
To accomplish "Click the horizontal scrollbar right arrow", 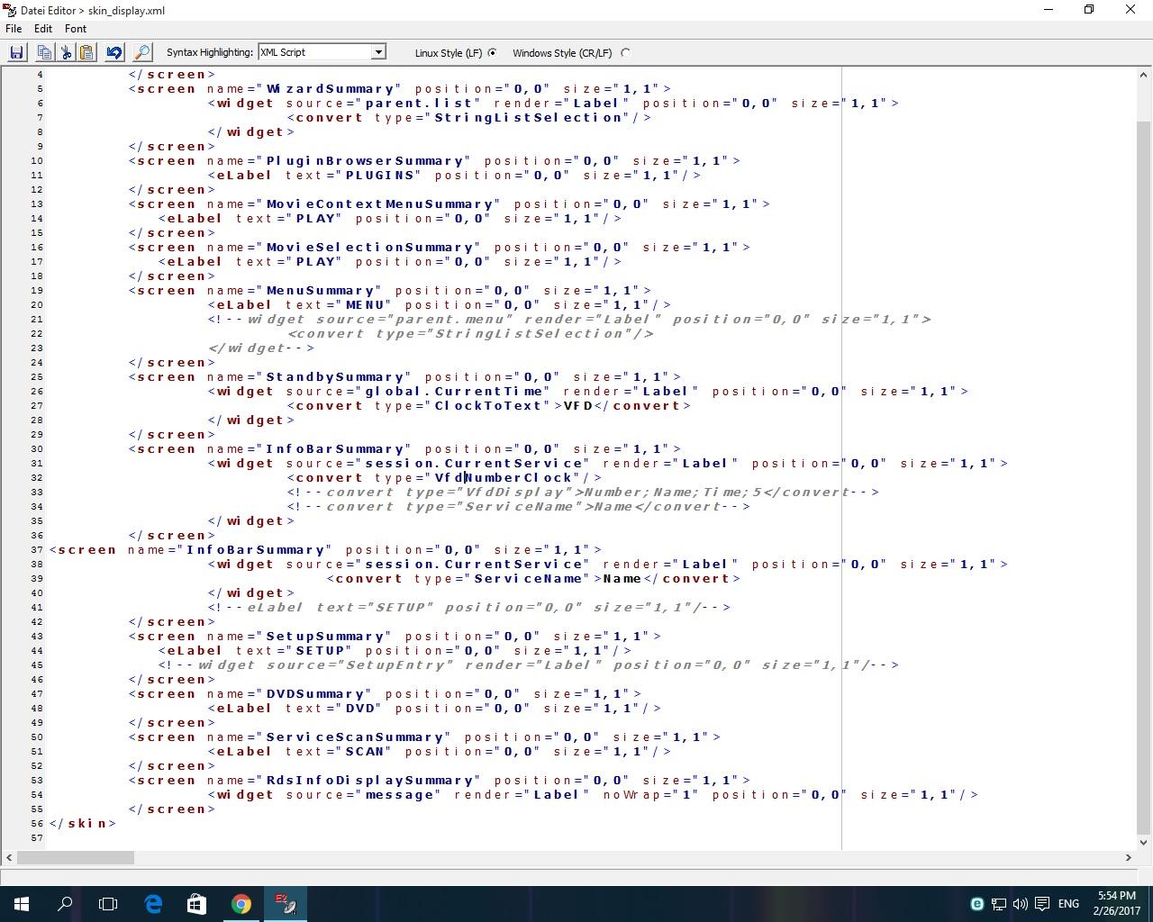I will (x=1128, y=857).
